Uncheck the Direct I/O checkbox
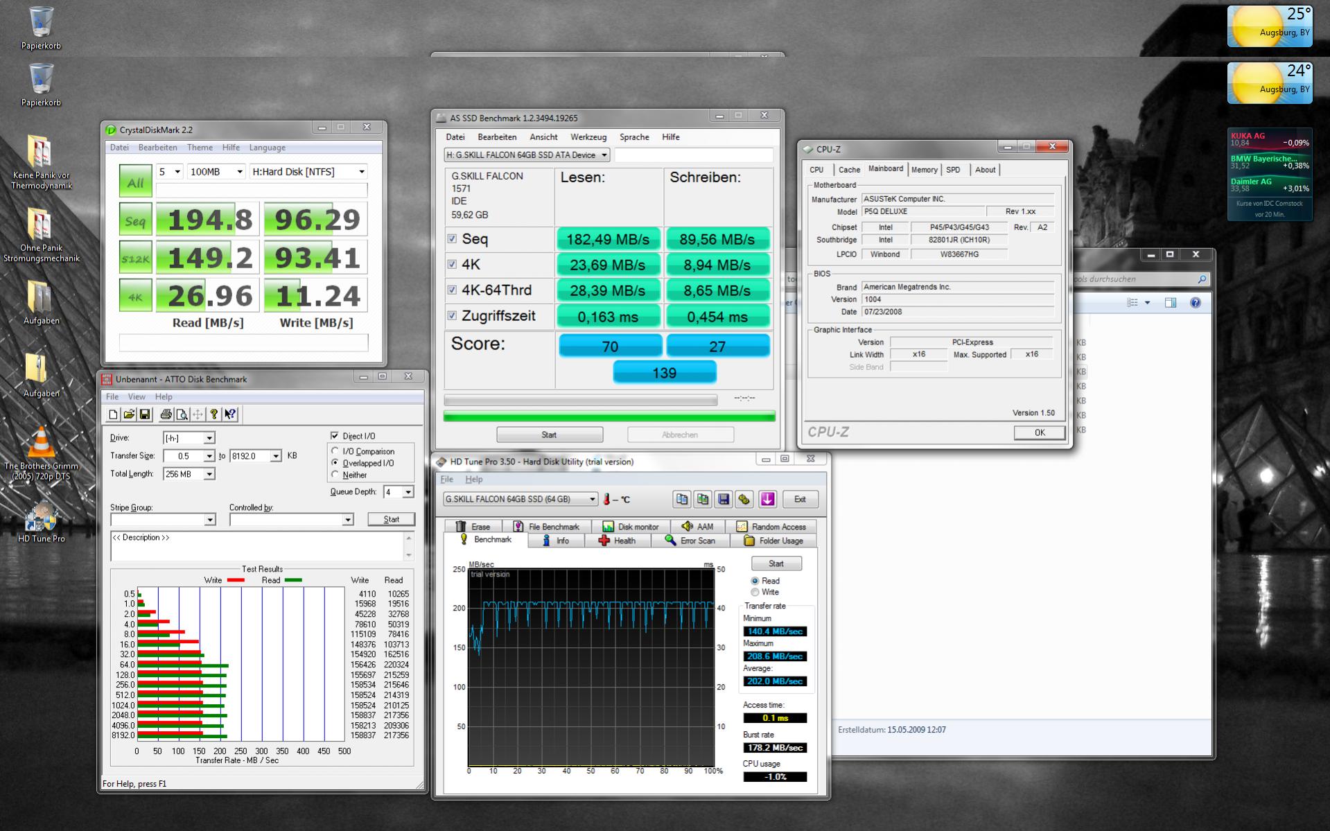The image size is (1330, 831). pos(335,435)
